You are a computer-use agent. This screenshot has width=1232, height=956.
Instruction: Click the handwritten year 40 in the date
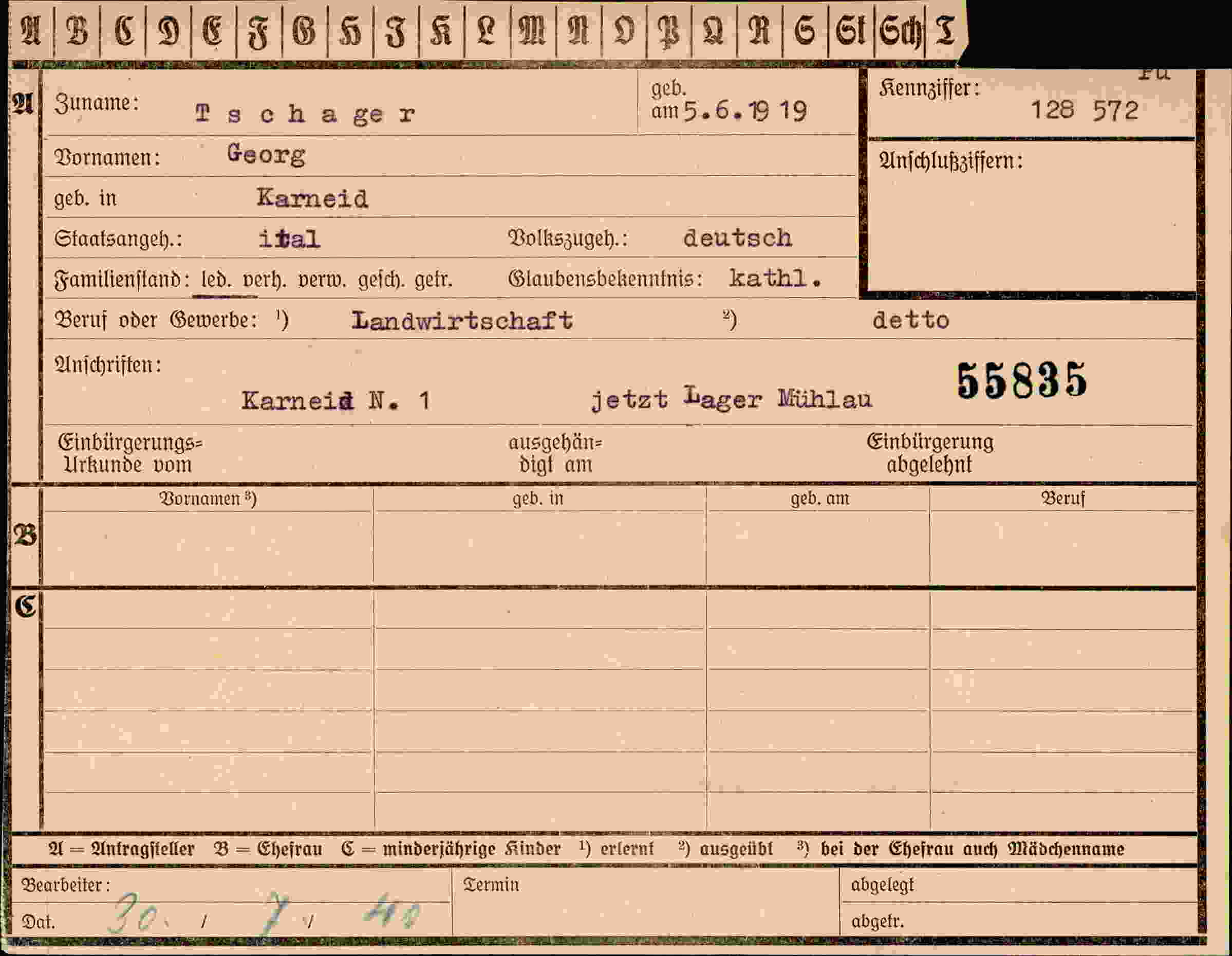click(391, 911)
